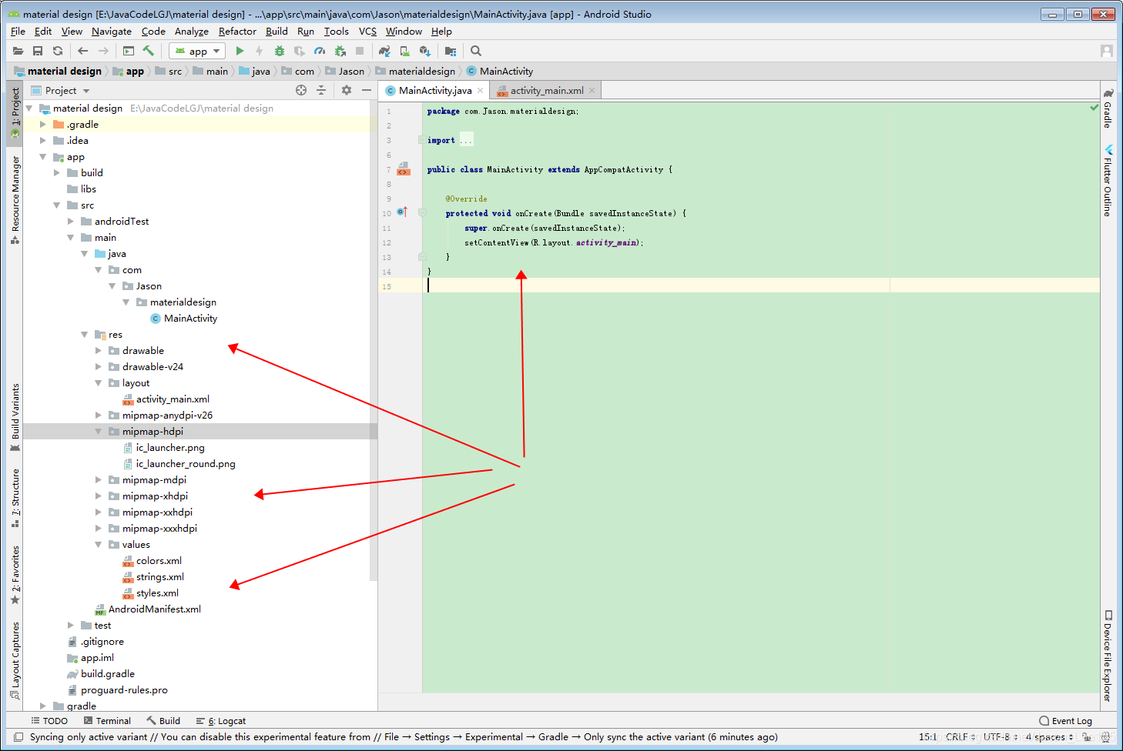The width and height of the screenshot is (1123, 751).
Task: Click related XML file gutter icon at line 7
Action: (x=403, y=169)
